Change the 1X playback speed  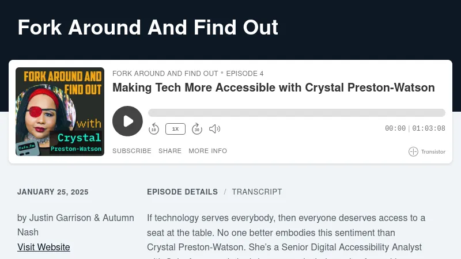click(x=175, y=129)
